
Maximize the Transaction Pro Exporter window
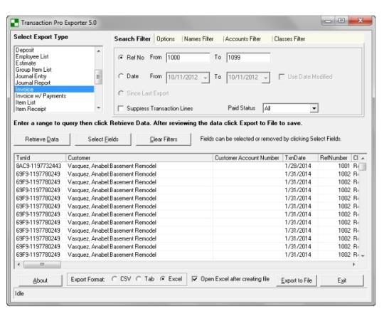(x=341, y=21)
